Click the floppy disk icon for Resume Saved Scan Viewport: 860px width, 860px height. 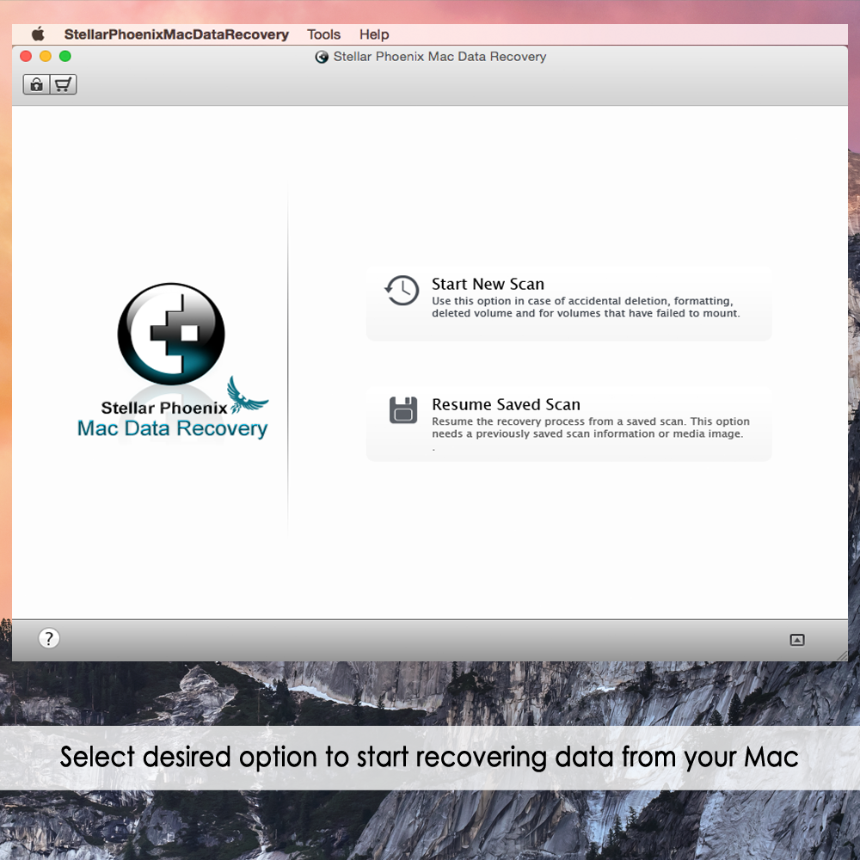click(x=402, y=410)
